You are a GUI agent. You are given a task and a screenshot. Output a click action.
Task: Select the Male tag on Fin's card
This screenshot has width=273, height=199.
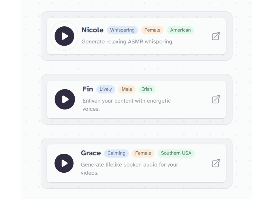127,89
